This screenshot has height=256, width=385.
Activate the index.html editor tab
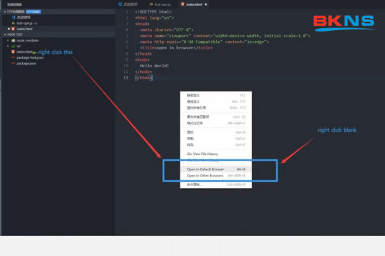click(194, 4)
